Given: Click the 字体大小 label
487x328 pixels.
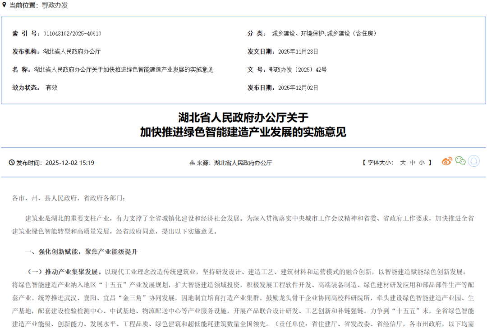Looking at the screenshot, I should coord(379,163).
